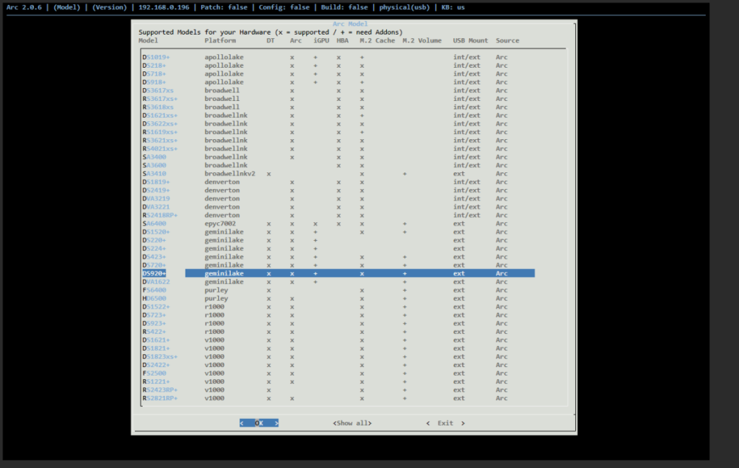739x468 pixels.
Task: Select the SA6400 epyc7002 model
Action: click(154, 224)
